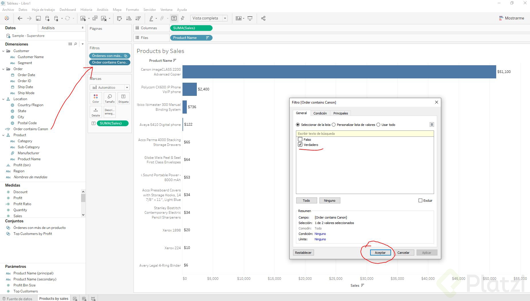Viewport: 530px width, 301px height.
Task: Click the Mostrarme button
Action: pyautogui.click(x=512, y=18)
